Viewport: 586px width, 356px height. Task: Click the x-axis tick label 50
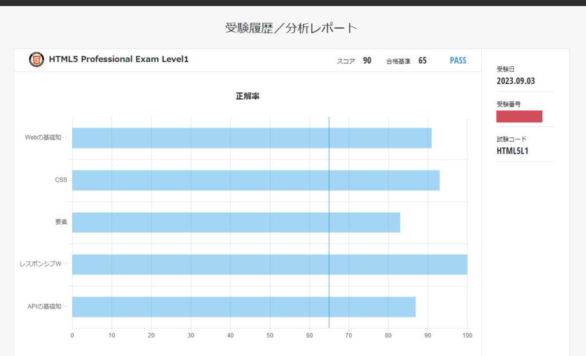(x=270, y=335)
